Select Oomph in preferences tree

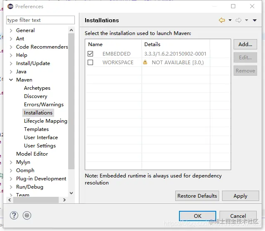(x=25, y=170)
